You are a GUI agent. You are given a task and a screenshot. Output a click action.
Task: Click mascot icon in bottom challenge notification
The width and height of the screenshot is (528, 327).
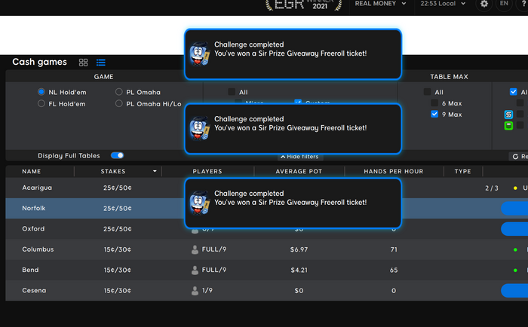click(x=200, y=203)
